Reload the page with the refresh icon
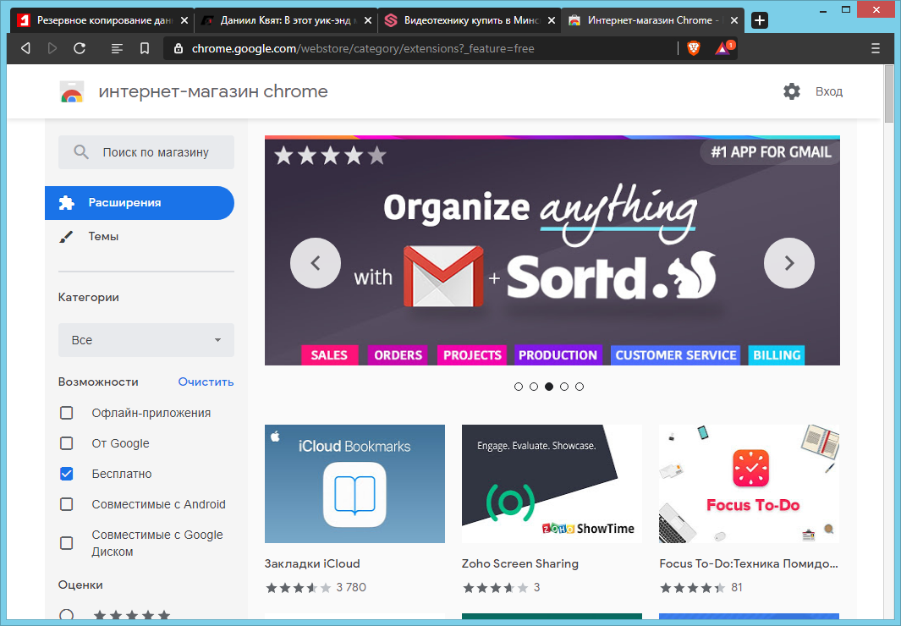Image resolution: width=901 pixels, height=626 pixels. click(80, 48)
